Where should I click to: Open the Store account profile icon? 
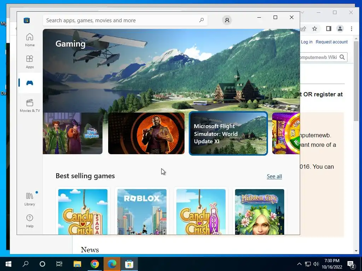point(227,20)
